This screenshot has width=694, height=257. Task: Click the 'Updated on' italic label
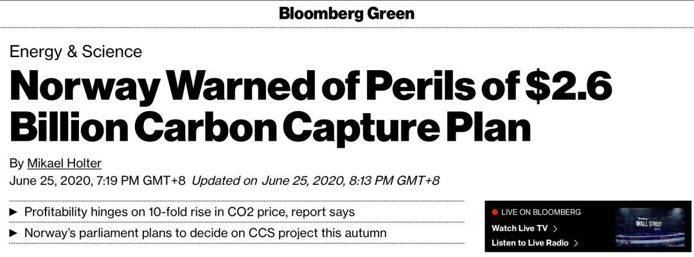coord(224,181)
